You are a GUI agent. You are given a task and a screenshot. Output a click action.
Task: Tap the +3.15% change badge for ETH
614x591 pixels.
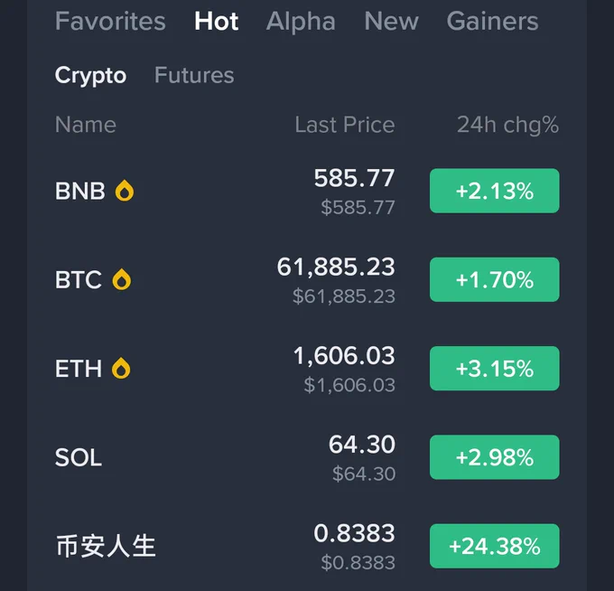coord(494,369)
